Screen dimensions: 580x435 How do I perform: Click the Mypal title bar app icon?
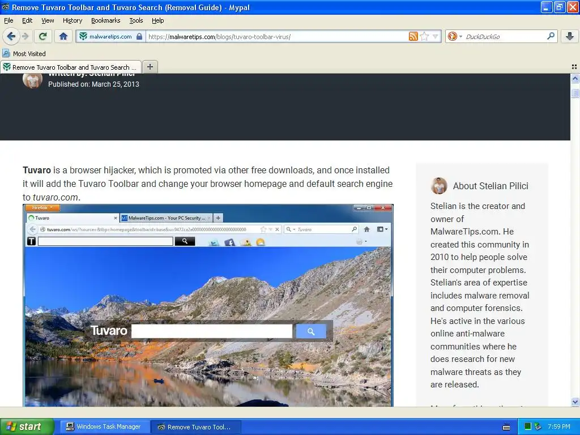[6, 7]
